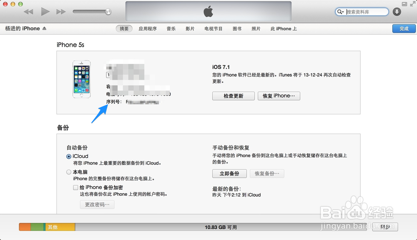Click the 10.83 GB 可用 storage text

[x=221, y=227]
